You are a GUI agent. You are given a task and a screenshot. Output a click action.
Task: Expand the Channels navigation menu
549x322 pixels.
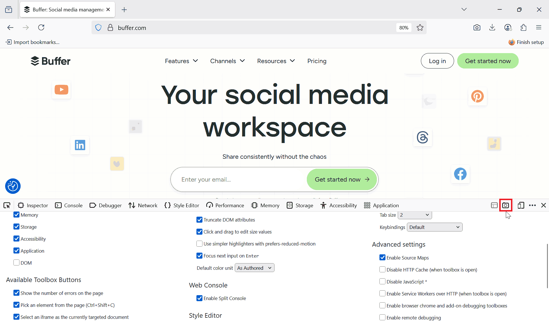click(x=227, y=61)
